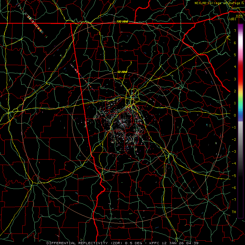Click the 50 NMI range ring label
The image size is (245, 245).
pyautogui.click(x=122, y=72)
